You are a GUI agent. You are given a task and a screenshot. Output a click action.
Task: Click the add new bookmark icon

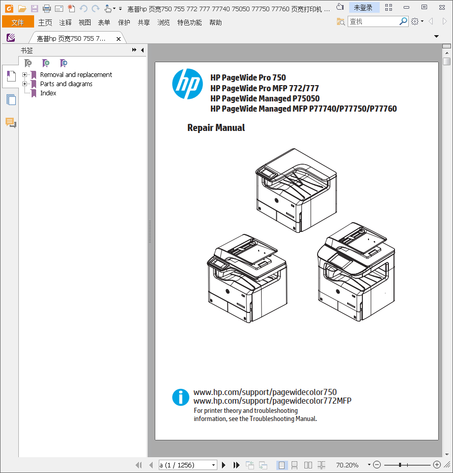coord(46,63)
